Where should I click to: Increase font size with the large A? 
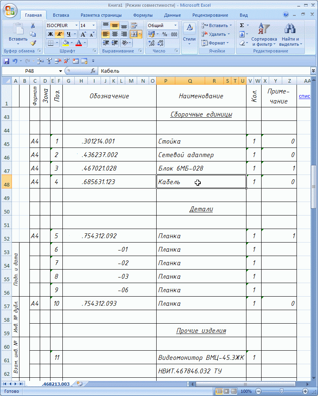(x=83, y=34)
